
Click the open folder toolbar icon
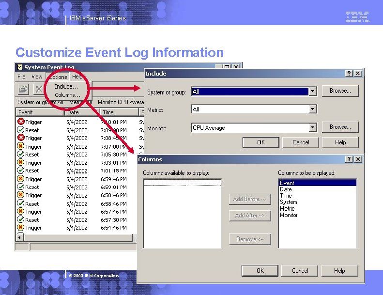[23, 89]
